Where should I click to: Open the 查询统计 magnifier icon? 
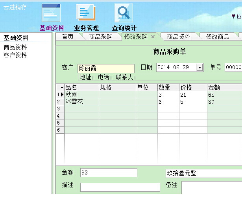(x=124, y=13)
